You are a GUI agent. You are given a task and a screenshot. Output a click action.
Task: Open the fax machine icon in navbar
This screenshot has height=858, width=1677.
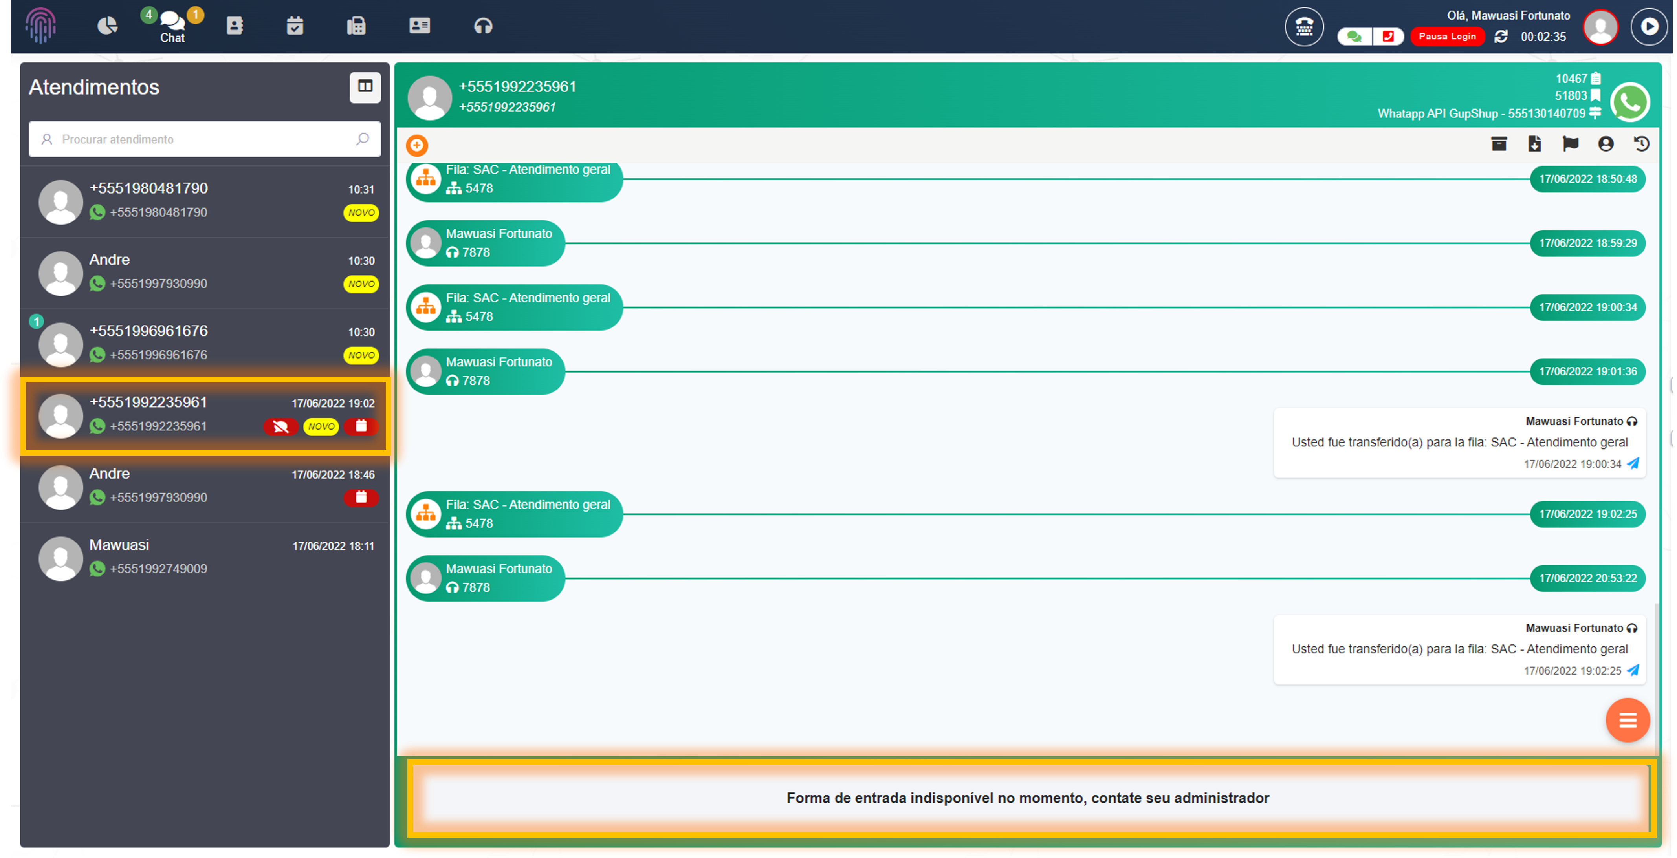(356, 26)
